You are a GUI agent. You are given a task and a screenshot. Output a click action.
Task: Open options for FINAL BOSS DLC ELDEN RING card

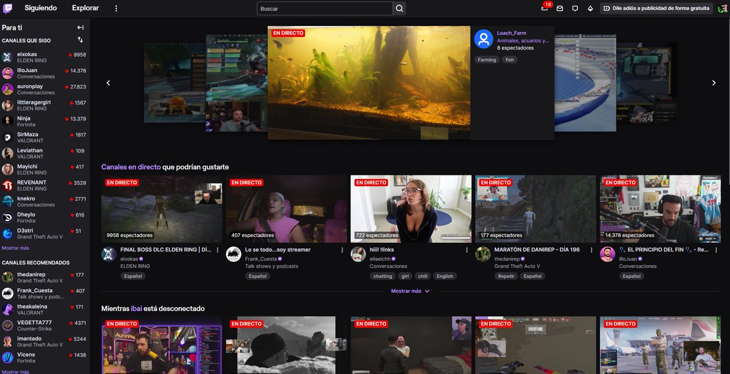point(217,250)
